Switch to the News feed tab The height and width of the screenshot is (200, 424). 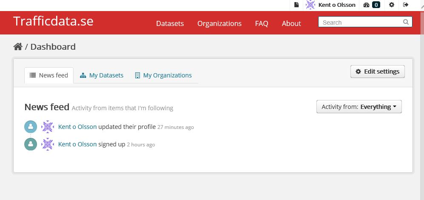(x=48, y=75)
